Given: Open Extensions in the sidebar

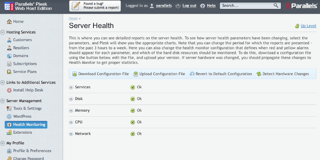Looking at the screenshot, I should coord(22,132).
